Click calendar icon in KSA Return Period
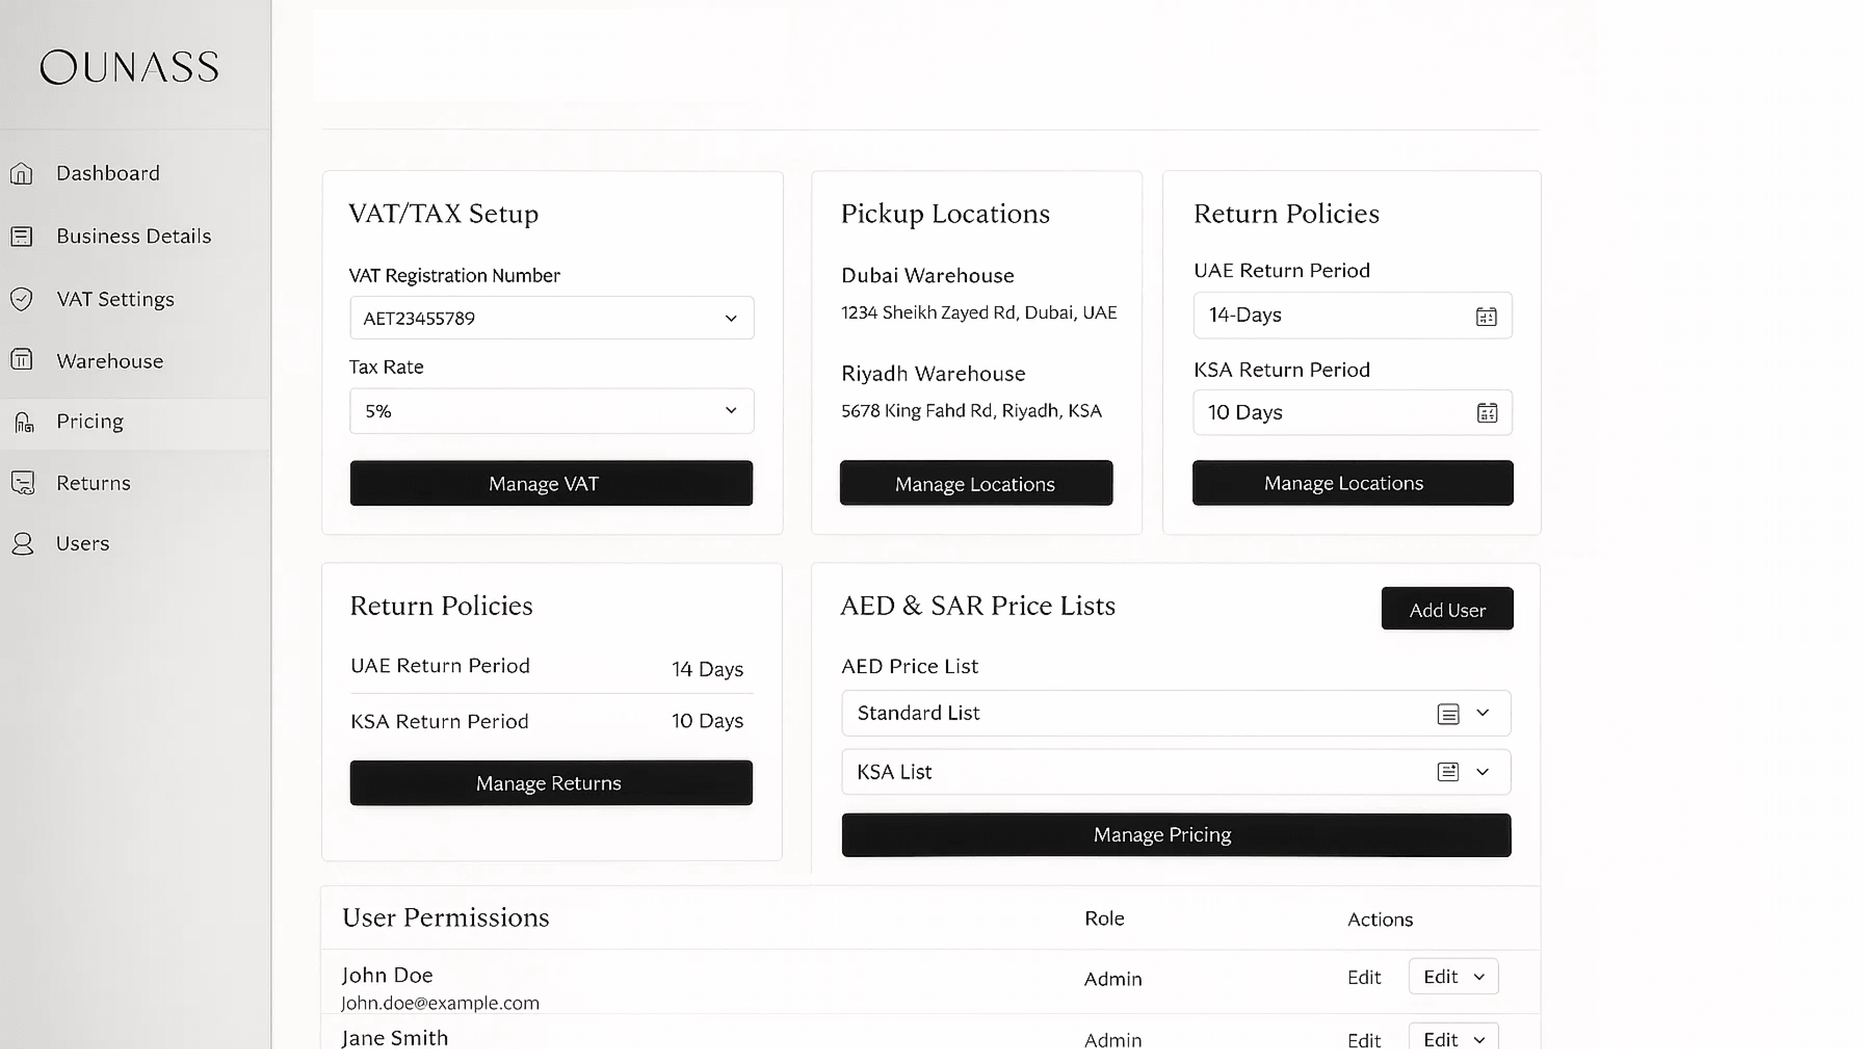1865x1049 pixels. (x=1486, y=413)
